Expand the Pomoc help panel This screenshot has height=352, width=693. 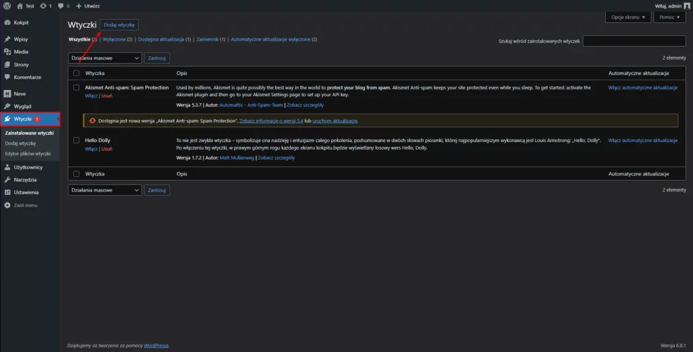(x=669, y=18)
